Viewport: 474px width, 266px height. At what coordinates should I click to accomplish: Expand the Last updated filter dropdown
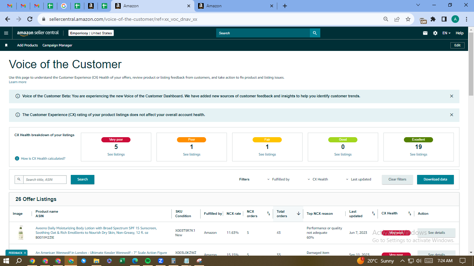[358, 179]
